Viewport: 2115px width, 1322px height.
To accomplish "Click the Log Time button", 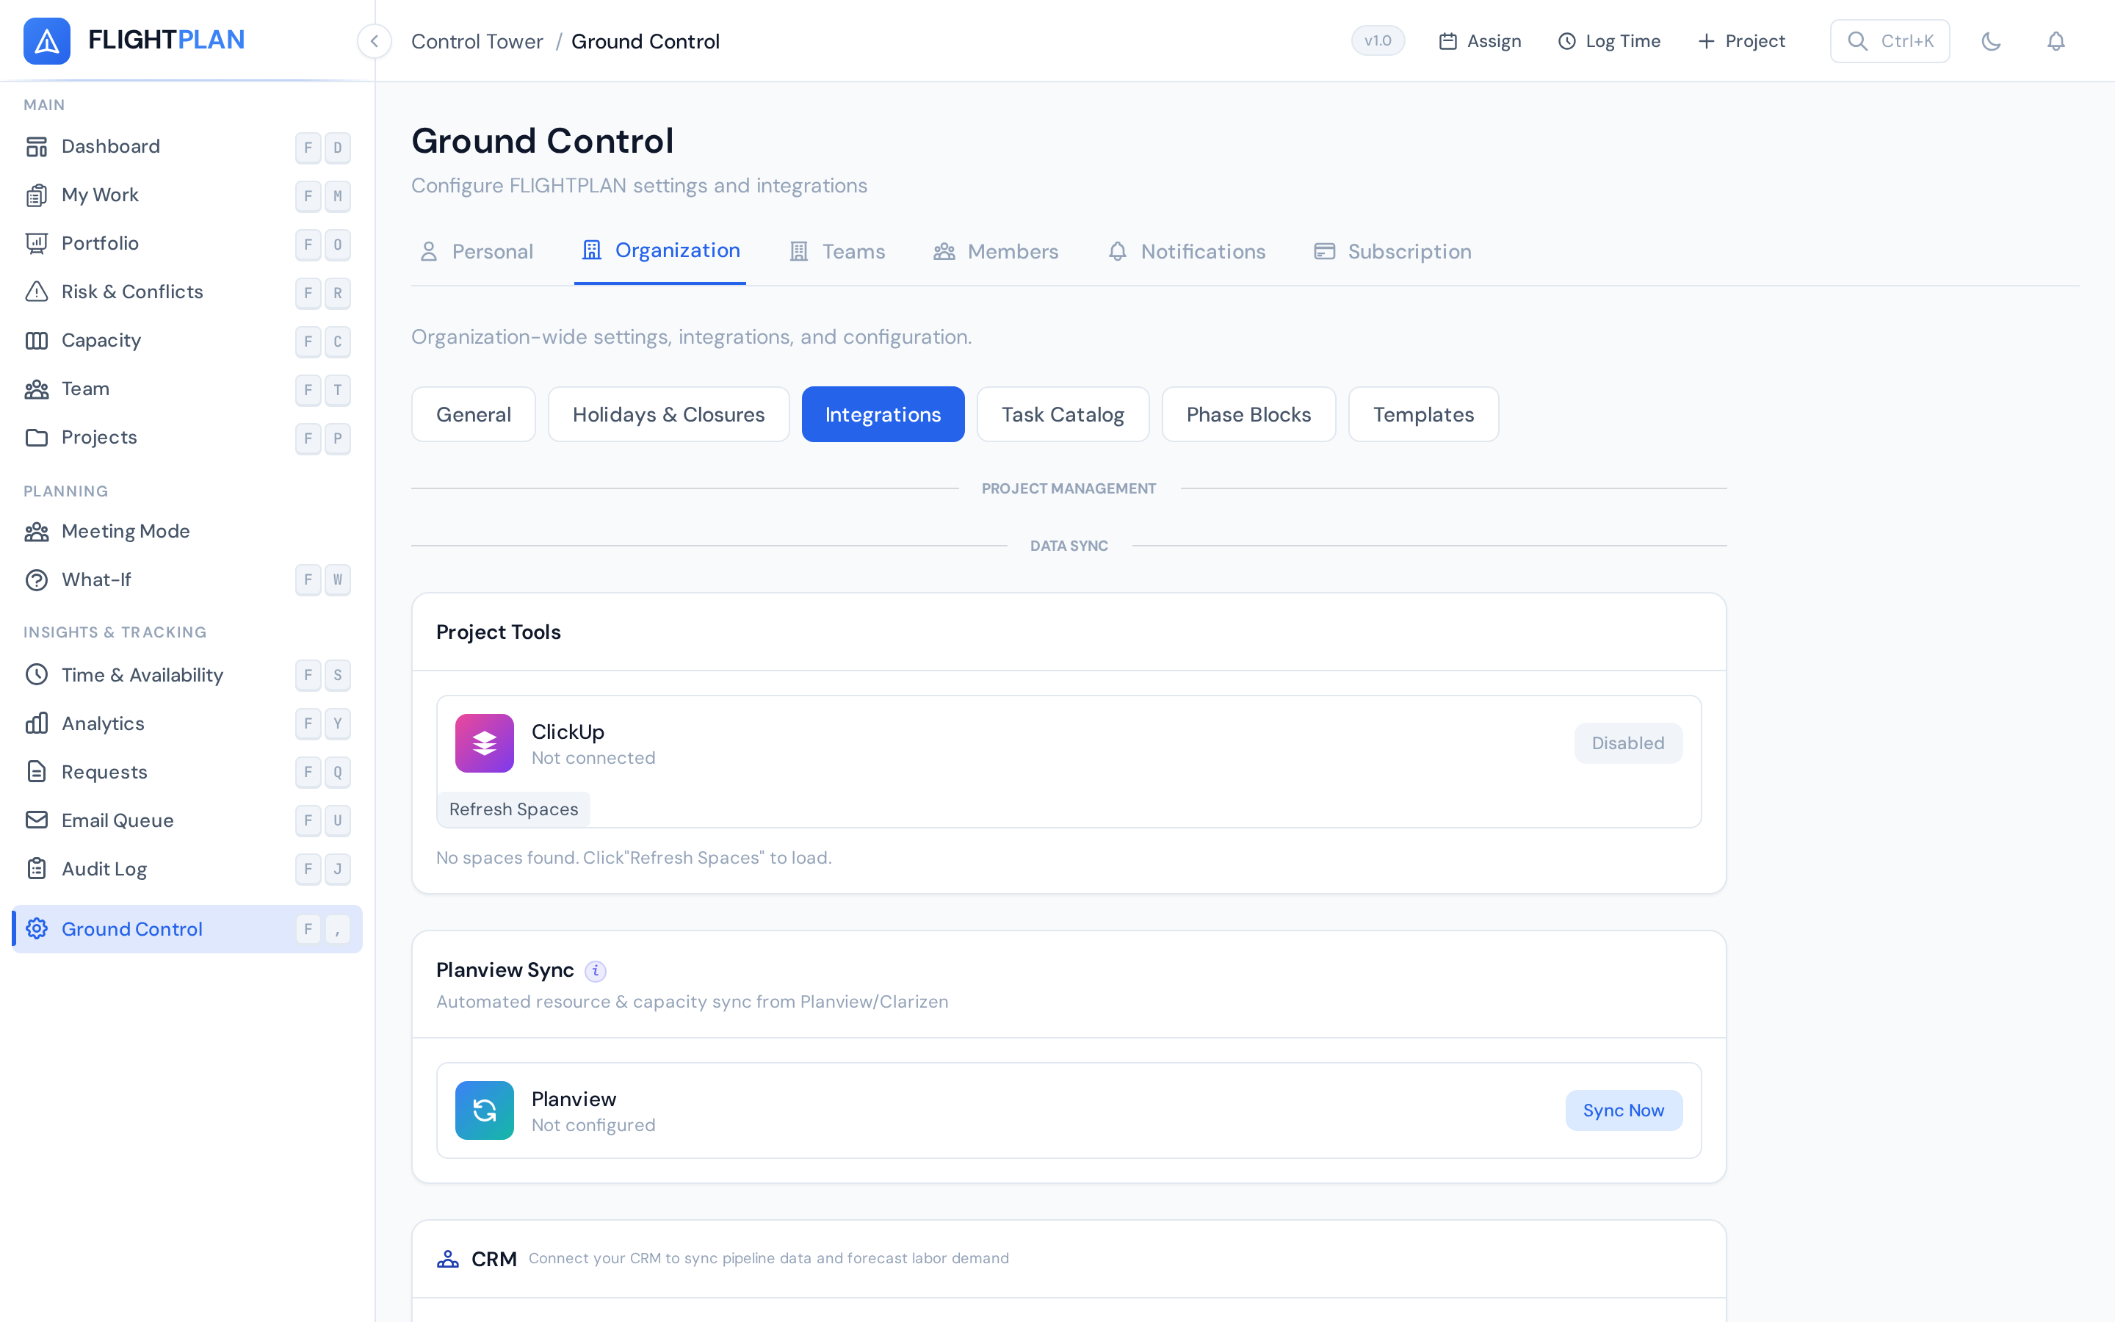I will pos(1609,41).
